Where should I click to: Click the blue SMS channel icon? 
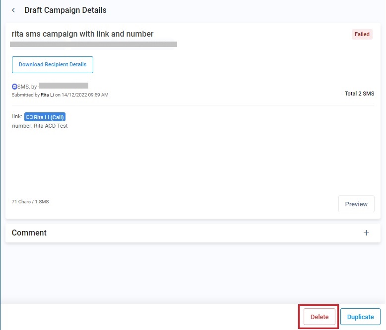point(14,86)
